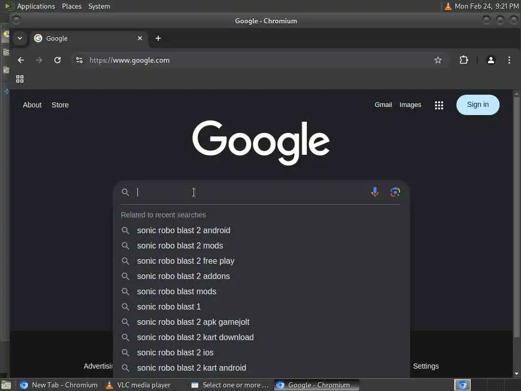Viewport: 521px width, 391px height.
Task: Click the browser back arrow
Action: pyautogui.click(x=21, y=60)
